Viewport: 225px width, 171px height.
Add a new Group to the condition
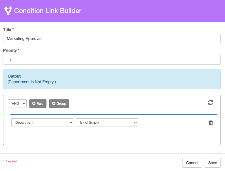[x=59, y=104]
